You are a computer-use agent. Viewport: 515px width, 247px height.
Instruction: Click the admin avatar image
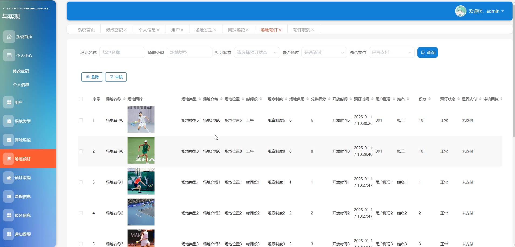coord(461,11)
